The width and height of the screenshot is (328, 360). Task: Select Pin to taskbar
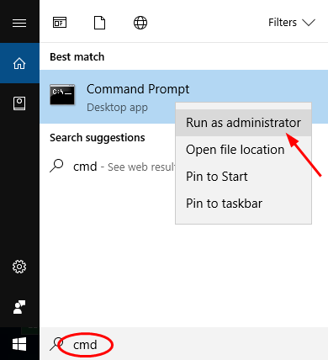tap(243, 204)
